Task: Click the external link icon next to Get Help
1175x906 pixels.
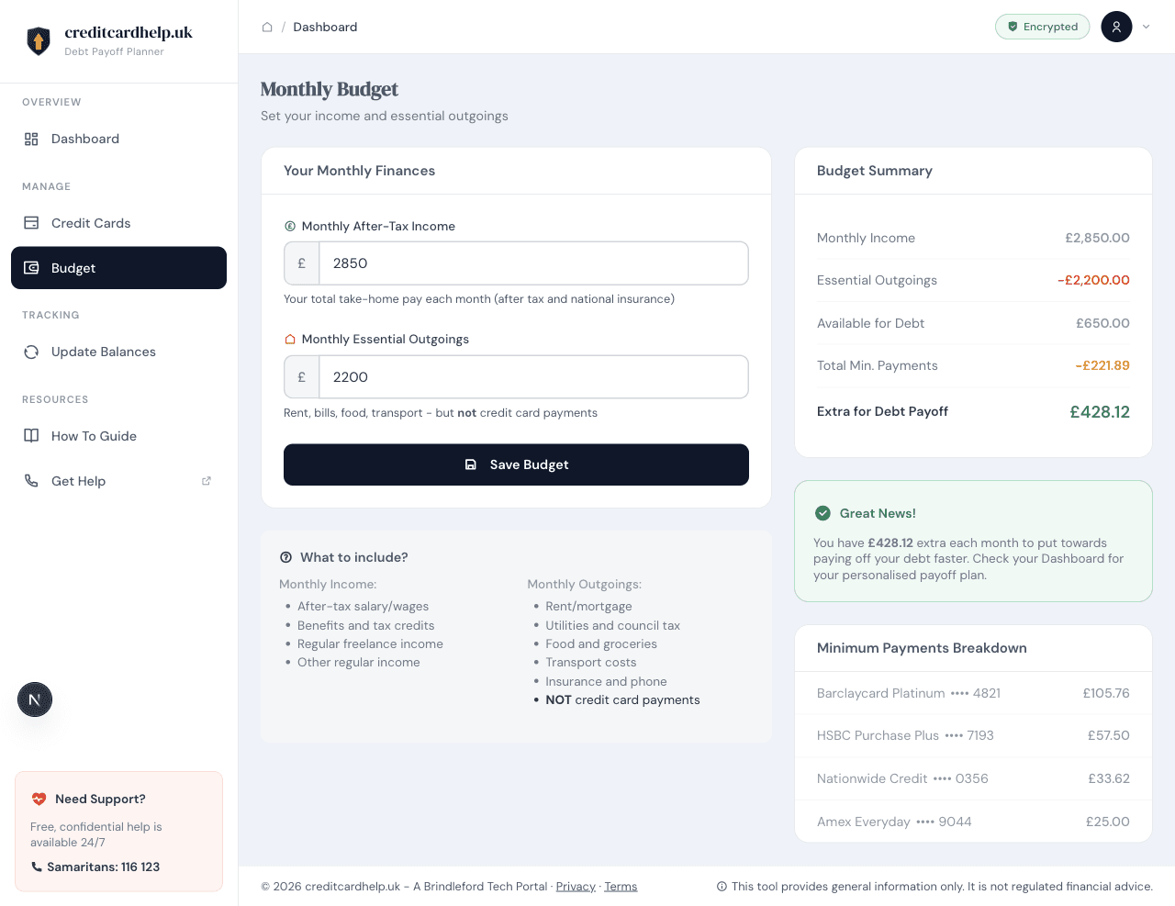Action: pos(206,480)
